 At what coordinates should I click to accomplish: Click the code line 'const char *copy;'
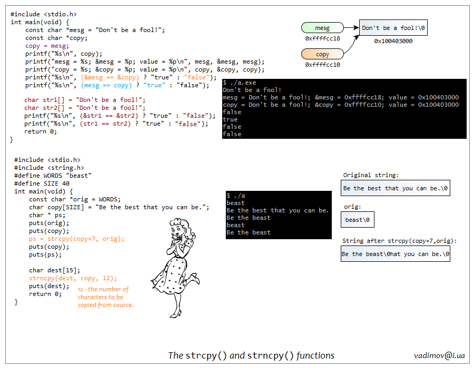coord(56,38)
